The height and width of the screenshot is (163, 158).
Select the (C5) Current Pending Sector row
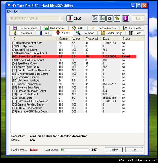pyautogui.click(x=74, y=104)
